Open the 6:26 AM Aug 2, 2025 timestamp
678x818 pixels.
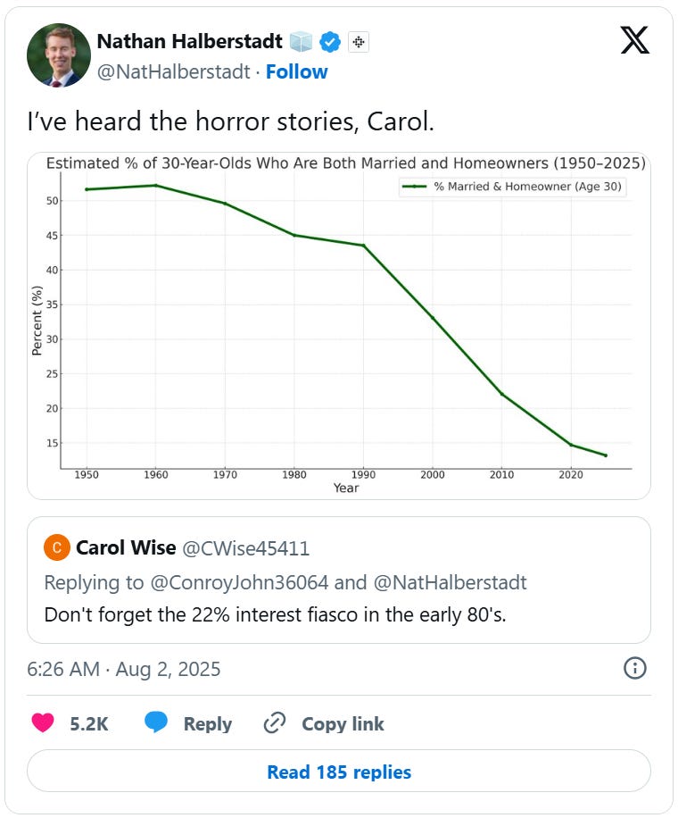(x=124, y=669)
